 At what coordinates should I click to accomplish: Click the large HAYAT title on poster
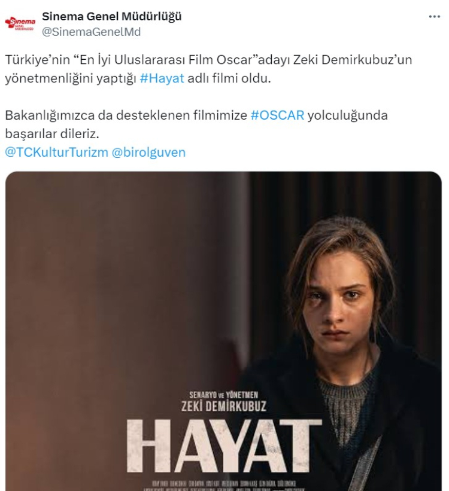(224, 446)
